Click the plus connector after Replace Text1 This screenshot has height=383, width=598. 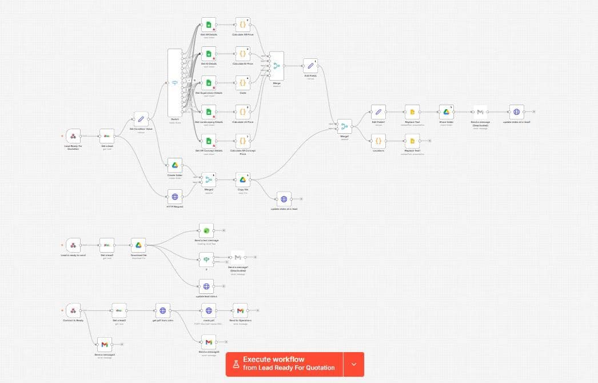(429, 141)
